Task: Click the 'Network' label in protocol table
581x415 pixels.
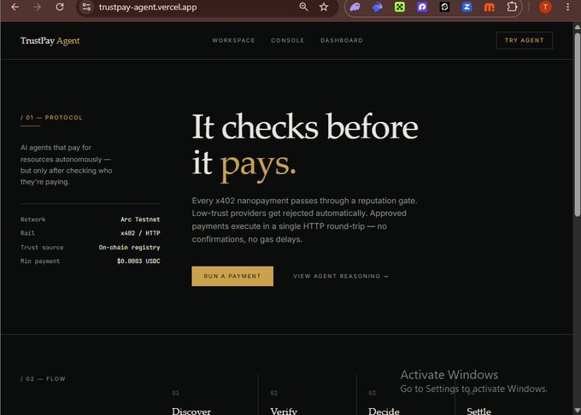Action: pos(33,219)
